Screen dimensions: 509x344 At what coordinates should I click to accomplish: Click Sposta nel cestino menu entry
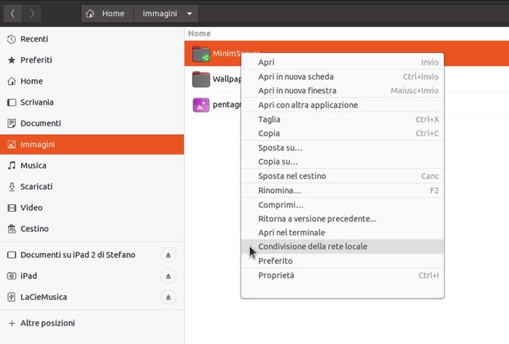[x=292, y=176]
